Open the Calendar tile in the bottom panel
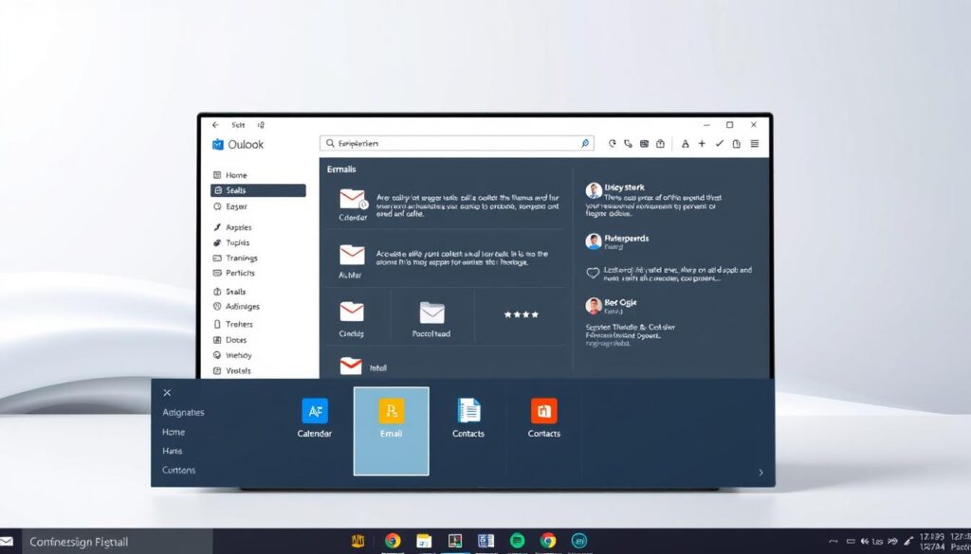The width and height of the screenshot is (971, 554). click(315, 419)
